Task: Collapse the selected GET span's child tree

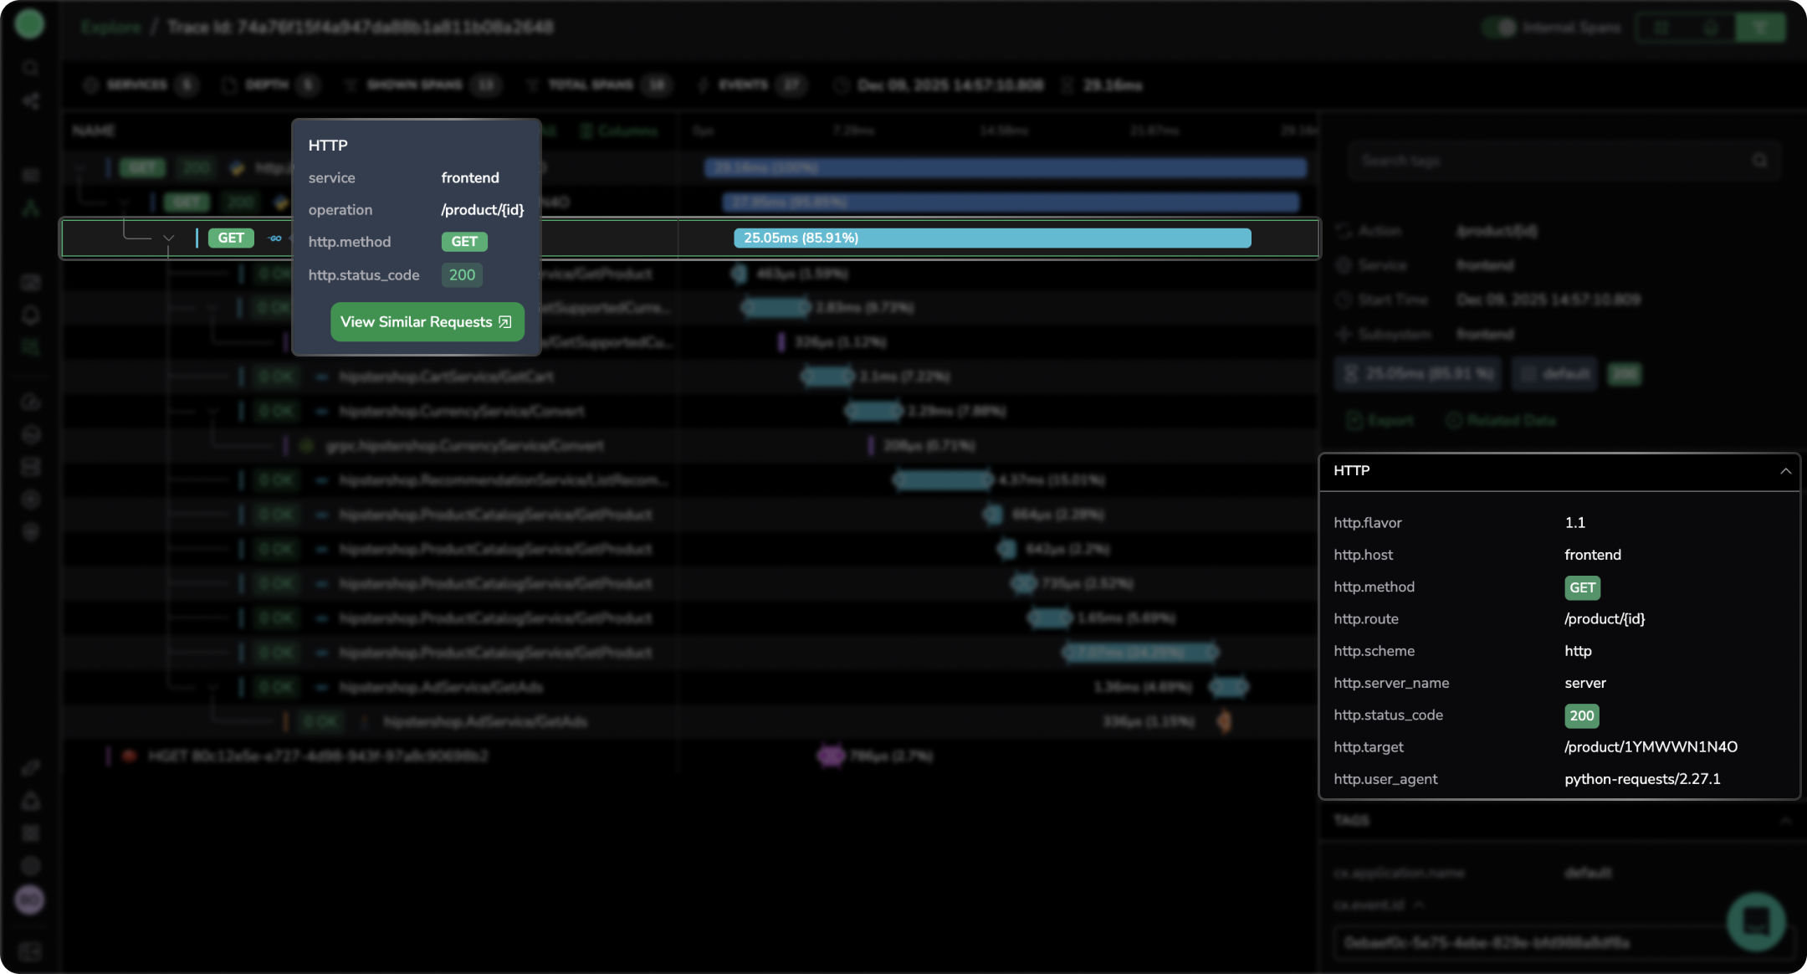Action: click(x=168, y=238)
